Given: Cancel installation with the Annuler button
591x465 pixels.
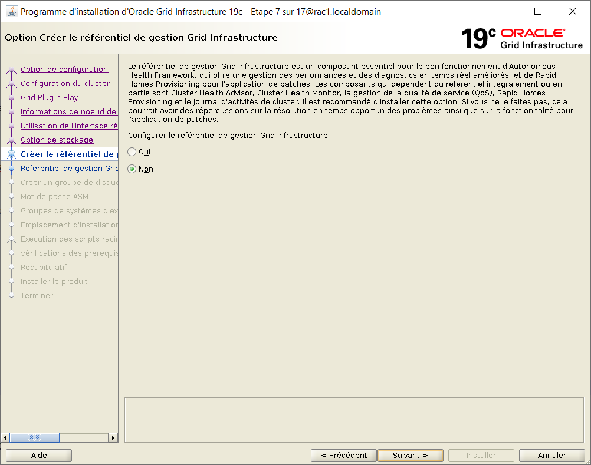Looking at the screenshot, I should pyautogui.click(x=552, y=455).
